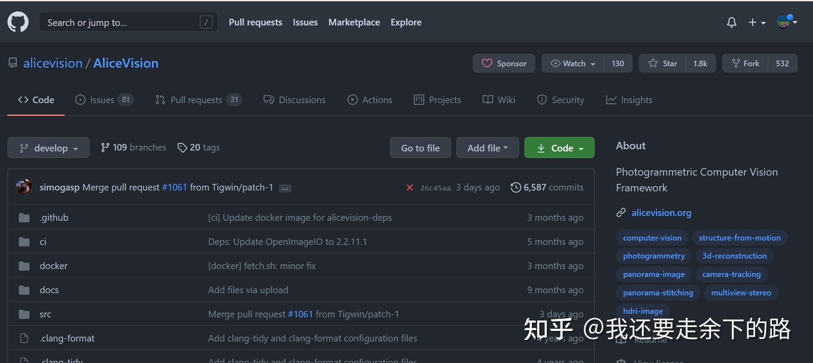Open the 'Add files via upload' commit

[x=248, y=290]
